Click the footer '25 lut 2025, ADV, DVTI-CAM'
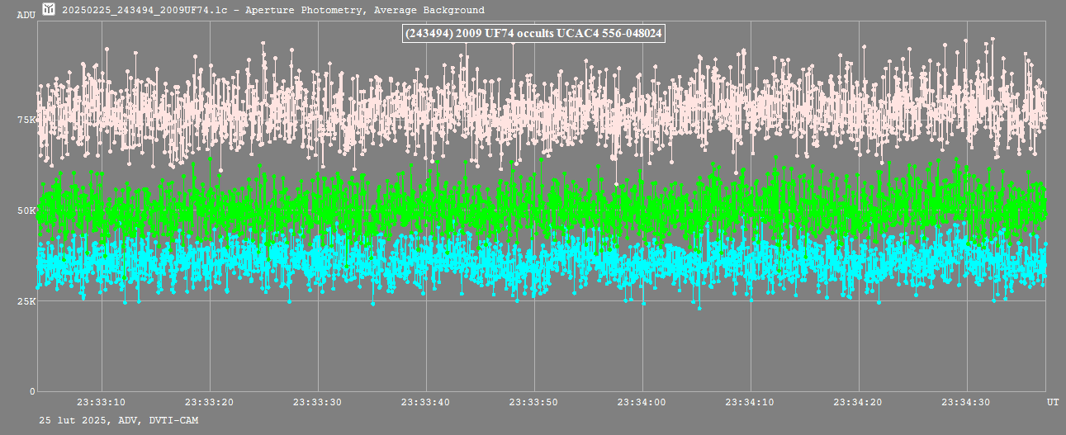 pyautogui.click(x=119, y=420)
